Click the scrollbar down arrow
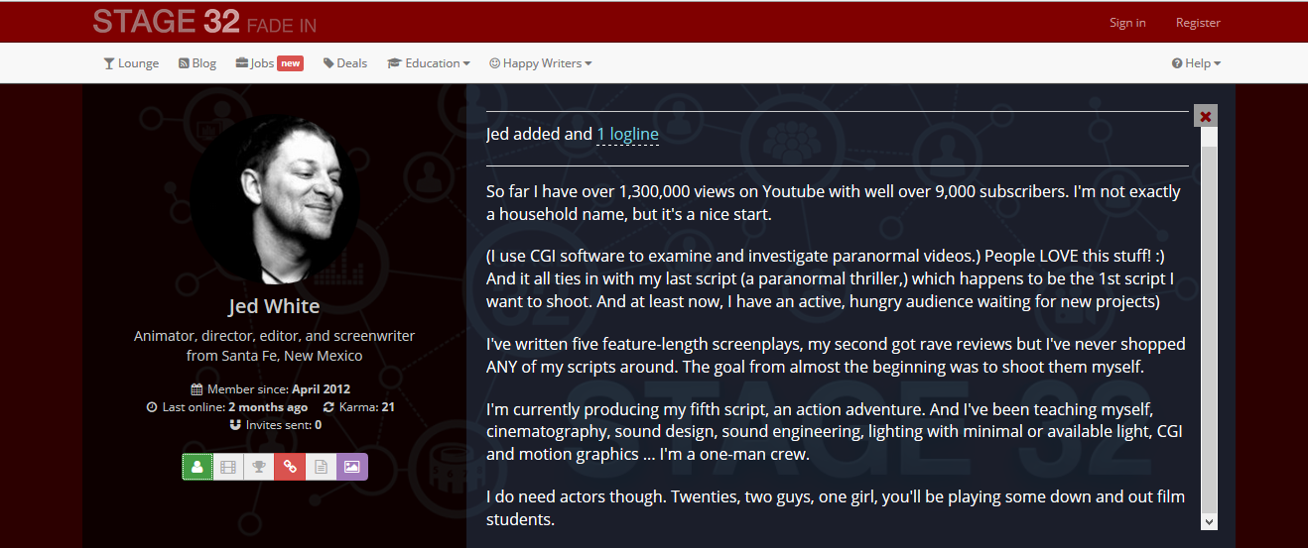The height and width of the screenshot is (548, 1308). click(1209, 521)
